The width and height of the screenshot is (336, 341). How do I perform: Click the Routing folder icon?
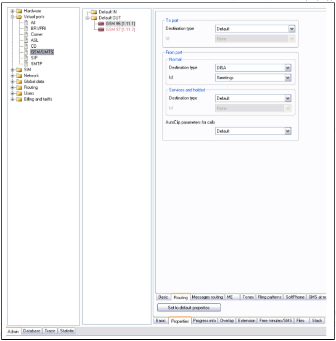coord(19,88)
